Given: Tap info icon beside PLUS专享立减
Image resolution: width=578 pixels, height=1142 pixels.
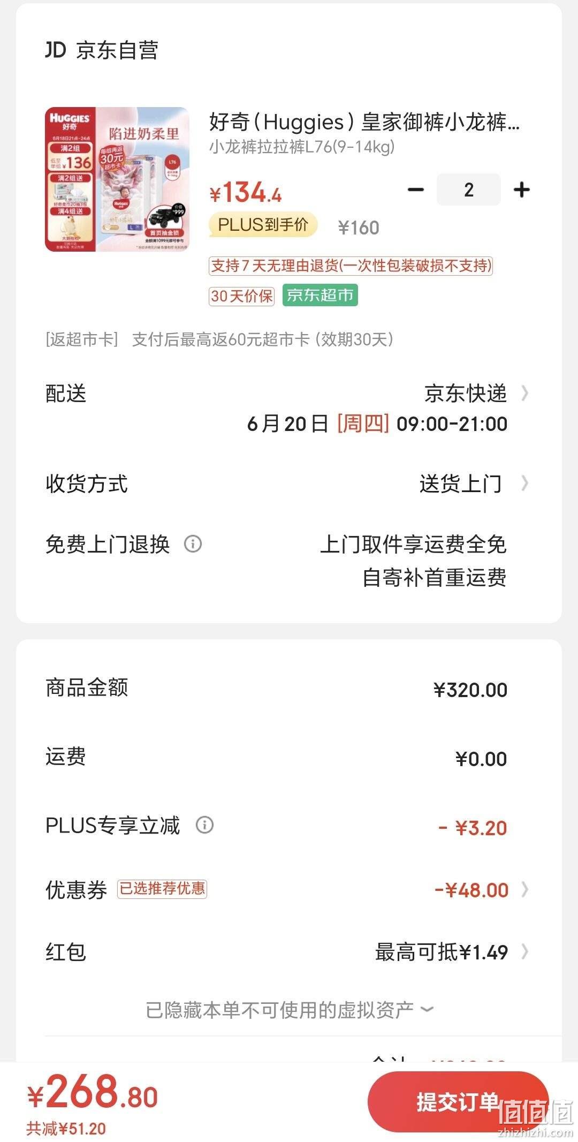Looking at the screenshot, I should (204, 825).
